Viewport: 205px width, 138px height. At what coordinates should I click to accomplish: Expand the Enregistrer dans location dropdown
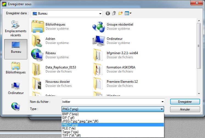click(100, 13)
